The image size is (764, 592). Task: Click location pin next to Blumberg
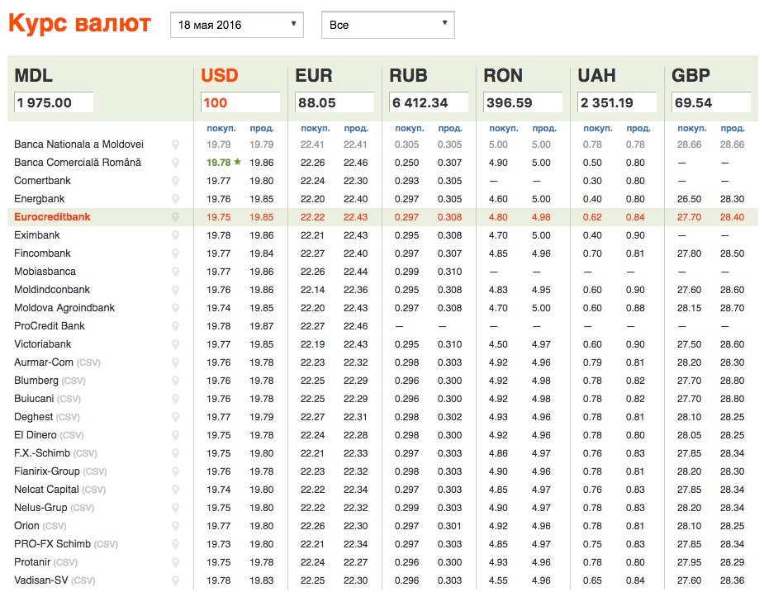point(175,381)
